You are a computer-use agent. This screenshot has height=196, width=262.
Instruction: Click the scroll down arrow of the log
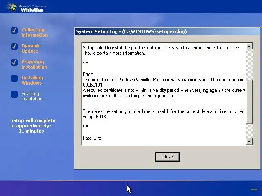pos(249,142)
